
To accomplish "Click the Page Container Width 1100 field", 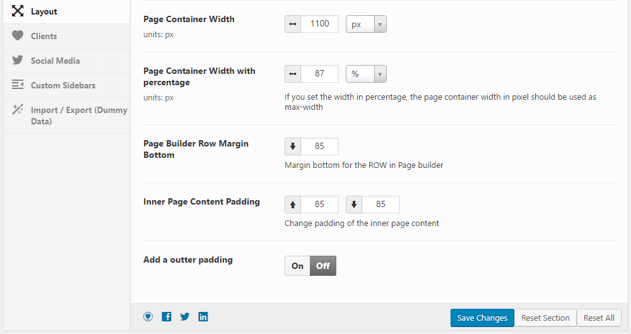I will [319, 24].
